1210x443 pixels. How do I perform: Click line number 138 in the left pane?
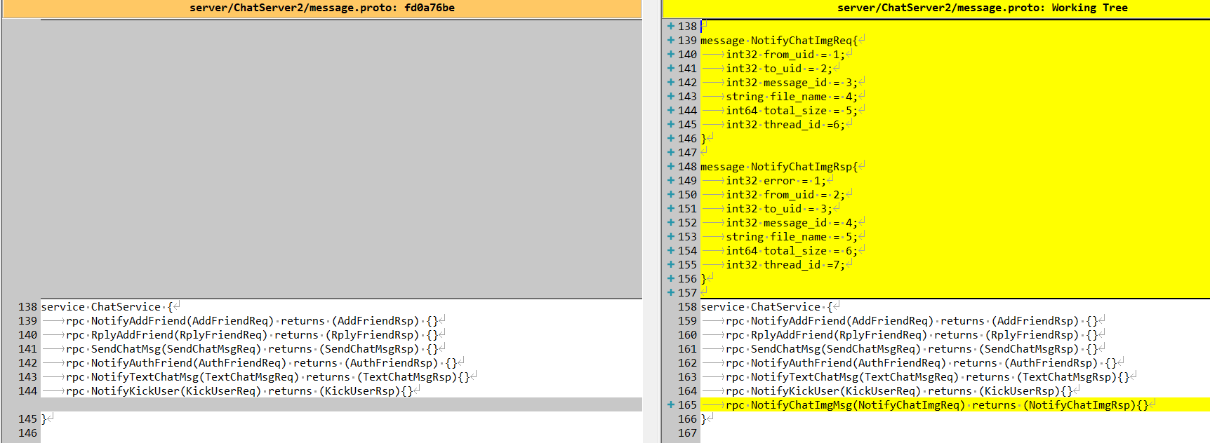point(27,307)
